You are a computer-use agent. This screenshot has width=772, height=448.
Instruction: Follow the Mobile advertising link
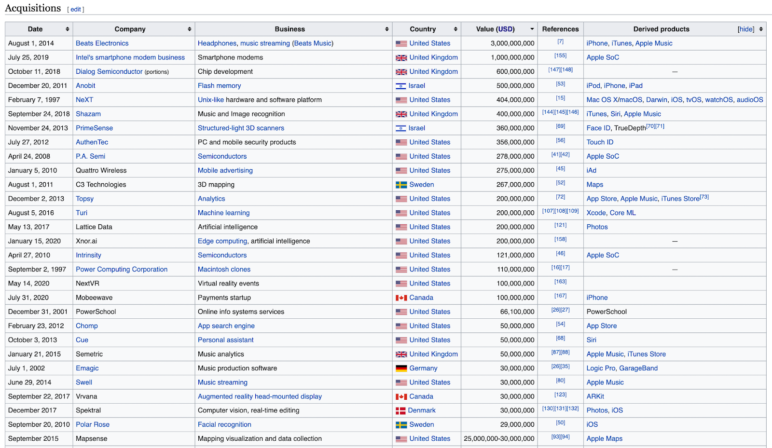pos(225,171)
